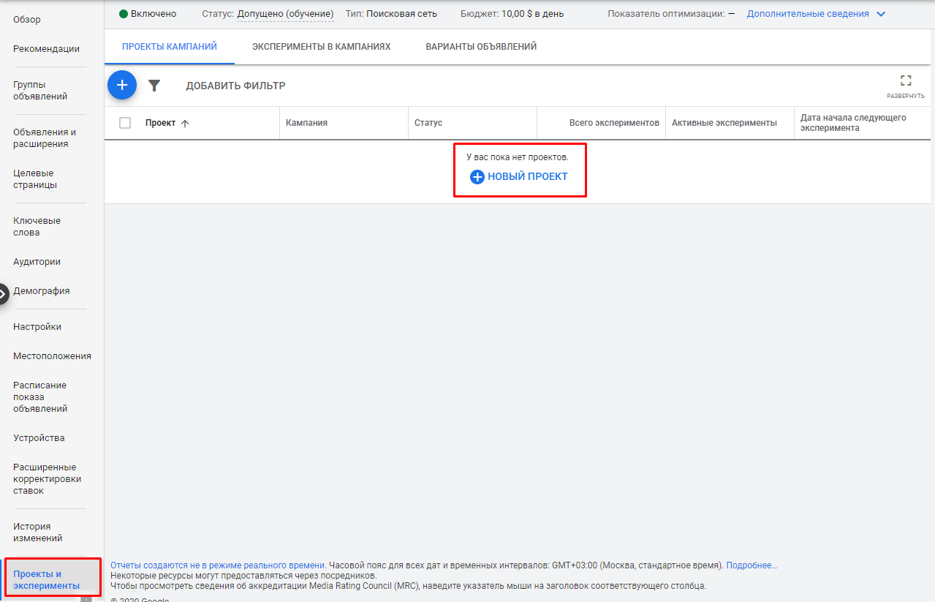Click the Кампания column header

(x=306, y=123)
